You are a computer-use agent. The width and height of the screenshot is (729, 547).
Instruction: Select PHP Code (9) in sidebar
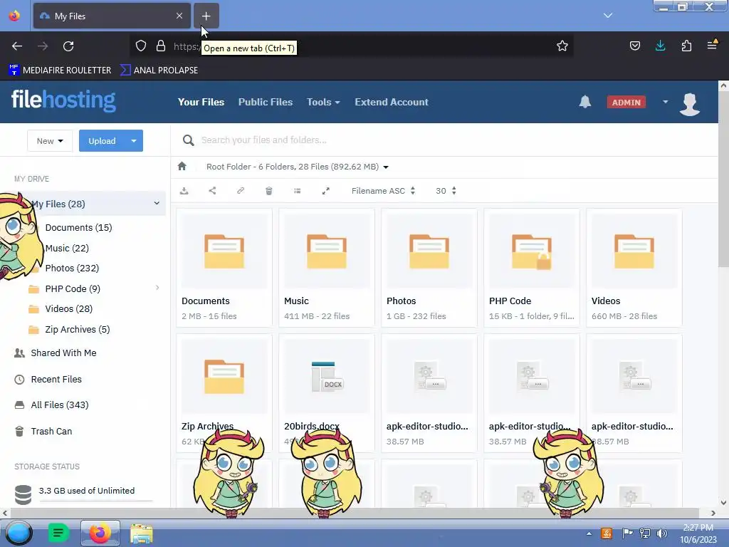pyautogui.click(x=73, y=288)
